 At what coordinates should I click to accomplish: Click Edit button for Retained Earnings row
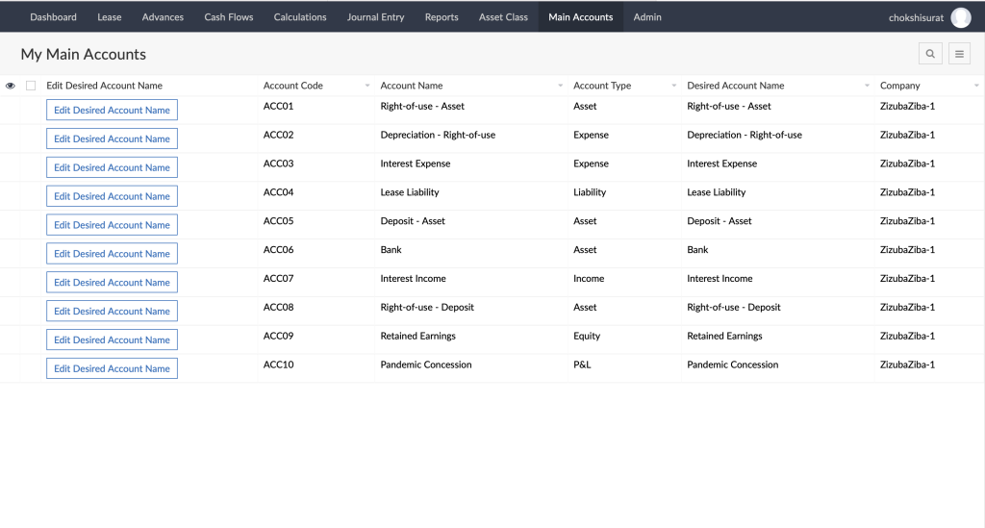pos(112,339)
